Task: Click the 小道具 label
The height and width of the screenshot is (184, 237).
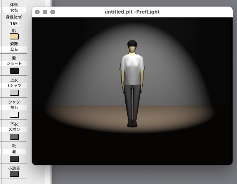Action: point(14,168)
